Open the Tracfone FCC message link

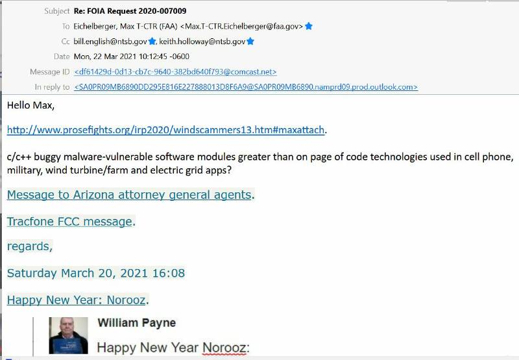(x=69, y=222)
